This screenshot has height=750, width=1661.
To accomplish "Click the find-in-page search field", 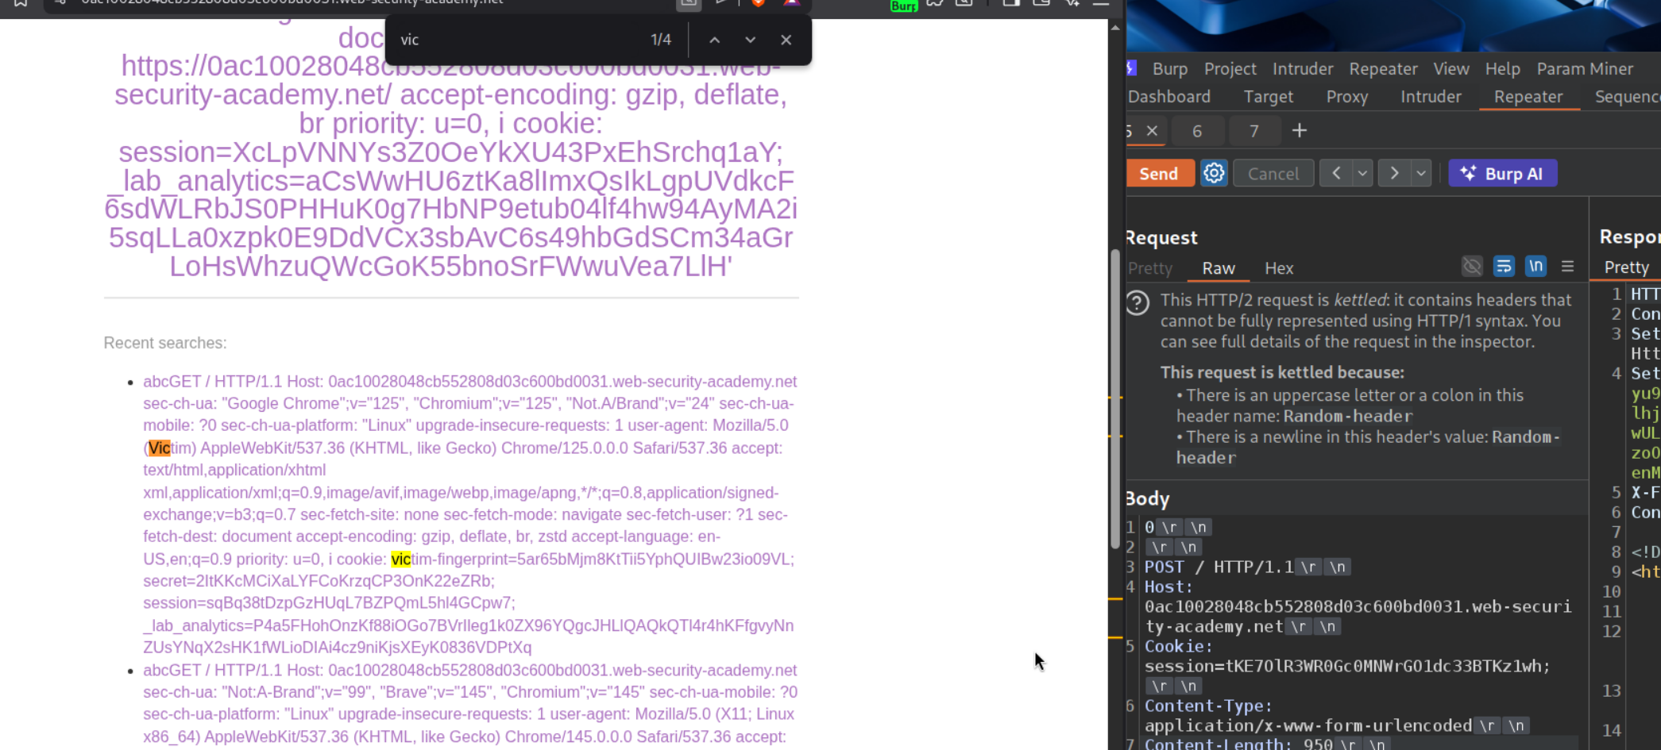I will (516, 40).
